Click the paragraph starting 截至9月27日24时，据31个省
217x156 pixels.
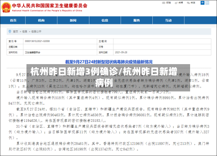pyautogui.click(x=109, y=115)
